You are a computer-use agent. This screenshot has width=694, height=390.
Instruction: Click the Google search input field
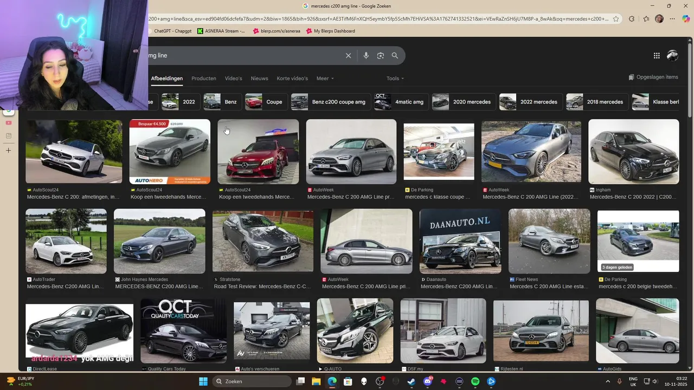pos(244,55)
